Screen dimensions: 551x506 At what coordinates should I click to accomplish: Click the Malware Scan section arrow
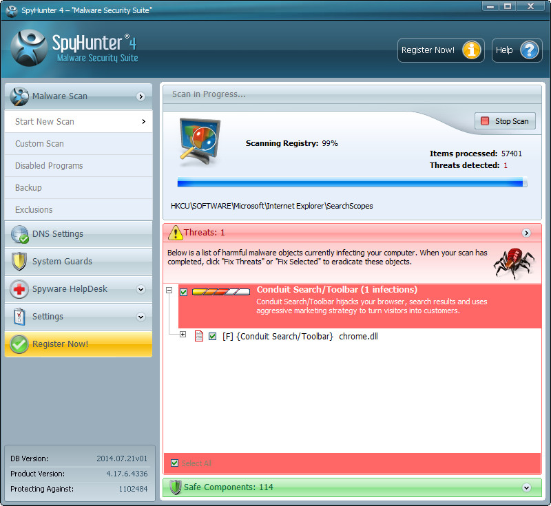click(x=141, y=96)
